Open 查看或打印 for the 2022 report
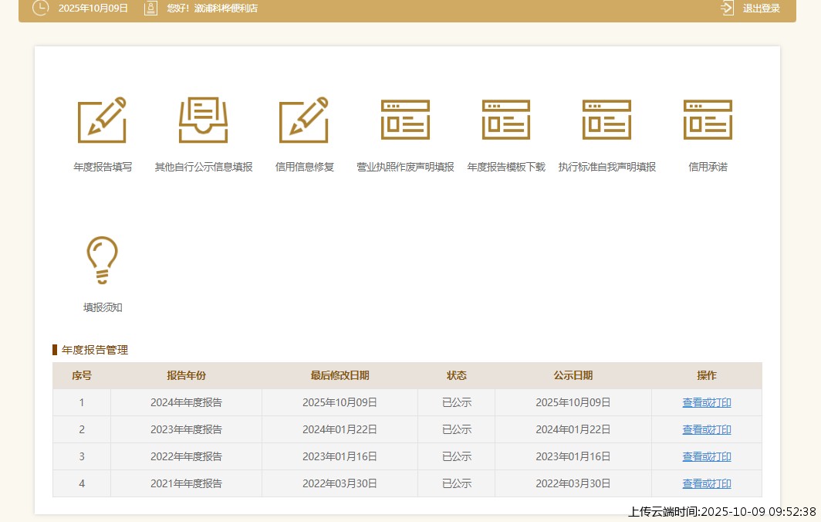The image size is (821, 522). click(x=706, y=456)
